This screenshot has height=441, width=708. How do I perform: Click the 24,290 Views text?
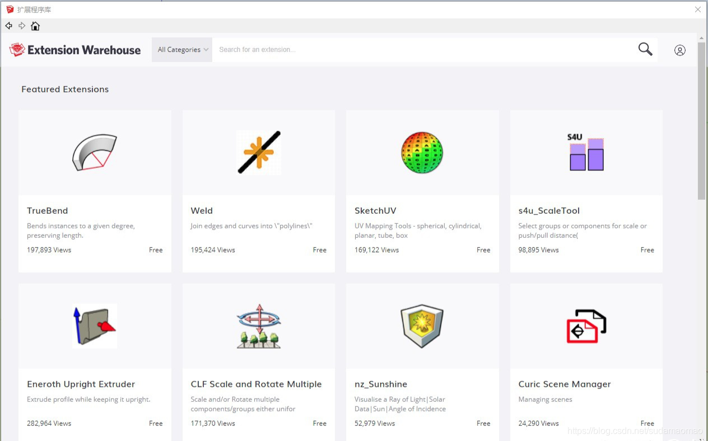(539, 424)
